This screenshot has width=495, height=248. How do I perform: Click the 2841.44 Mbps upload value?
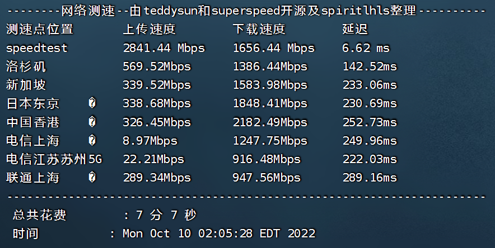click(164, 48)
